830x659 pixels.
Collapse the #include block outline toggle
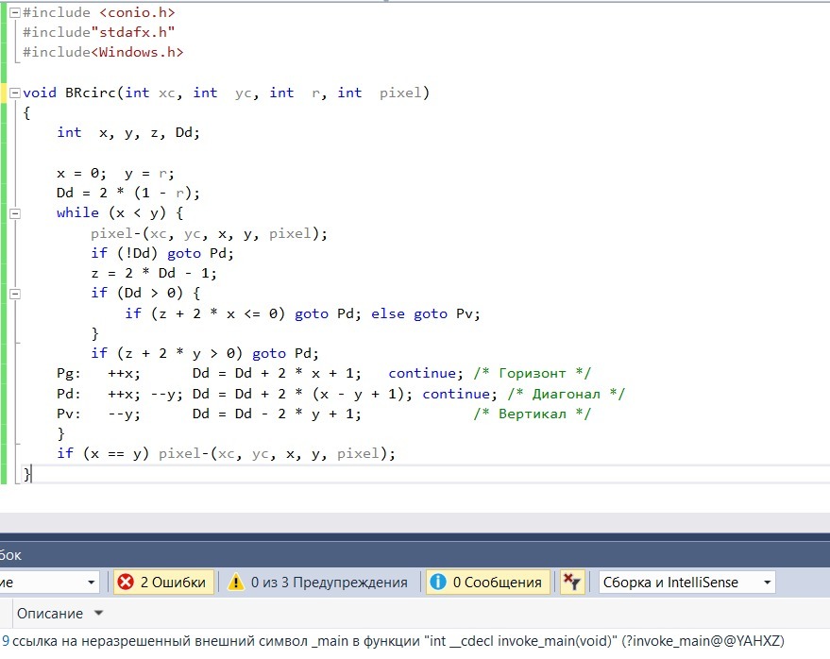point(15,12)
